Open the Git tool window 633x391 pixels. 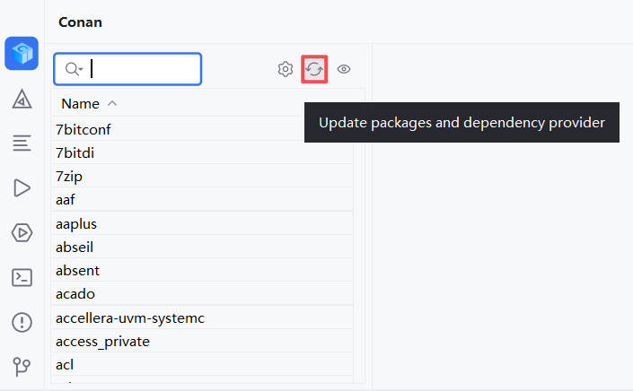pyautogui.click(x=22, y=366)
